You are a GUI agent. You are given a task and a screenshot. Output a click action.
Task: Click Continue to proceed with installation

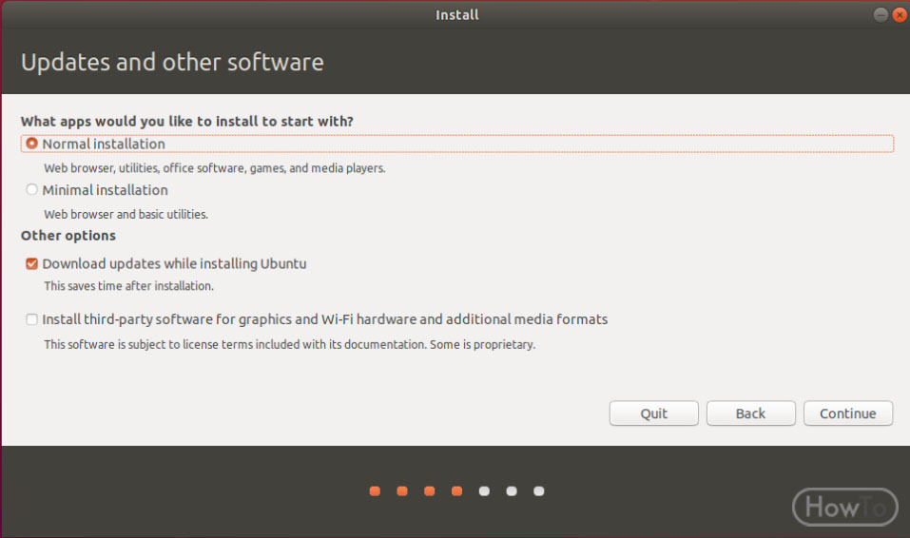point(848,413)
